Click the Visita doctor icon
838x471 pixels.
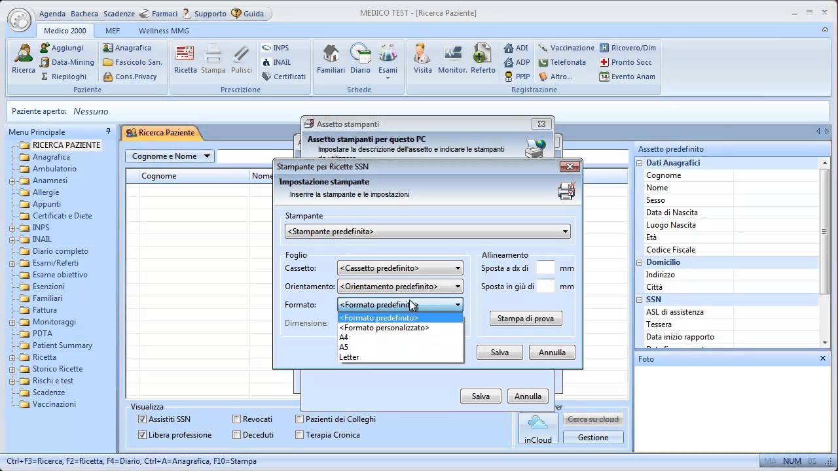[x=423, y=59]
